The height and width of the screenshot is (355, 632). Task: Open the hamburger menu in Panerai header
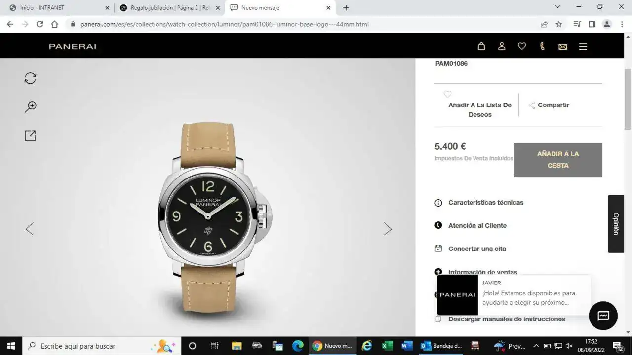pos(583,46)
